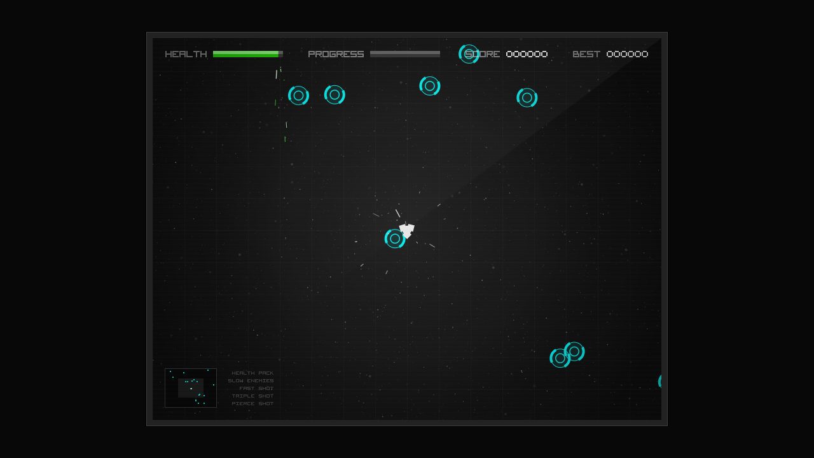Target the cyan enemy below the progress bar's end
The height and width of the screenshot is (458, 814).
point(430,86)
